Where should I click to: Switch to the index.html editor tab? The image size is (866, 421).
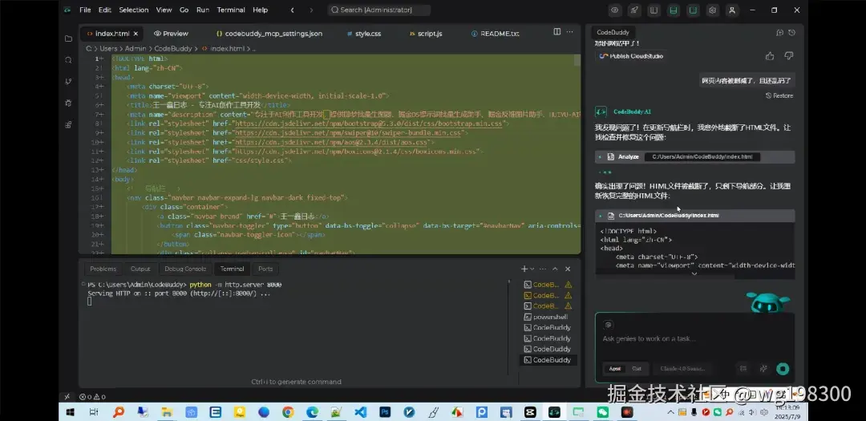click(x=112, y=34)
